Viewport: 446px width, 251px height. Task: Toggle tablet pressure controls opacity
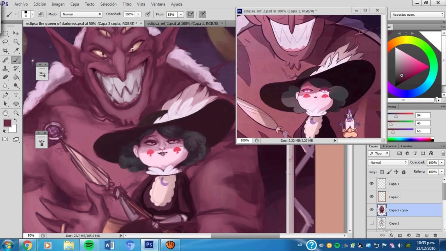coord(147,15)
